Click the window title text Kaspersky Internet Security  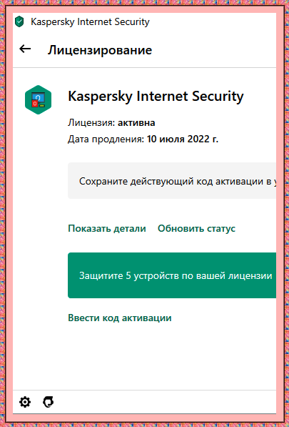click(x=90, y=21)
